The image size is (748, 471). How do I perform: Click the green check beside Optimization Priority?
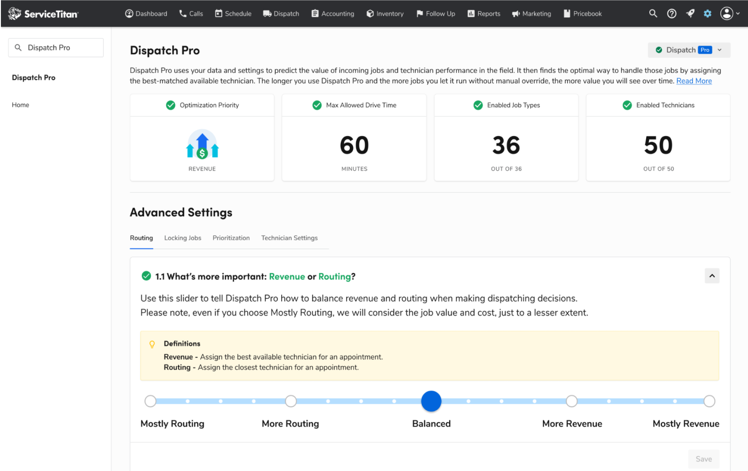tap(171, 105)
